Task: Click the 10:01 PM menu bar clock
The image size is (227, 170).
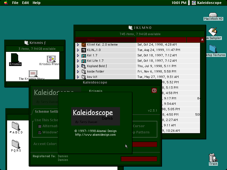Action: pos(179,3)
